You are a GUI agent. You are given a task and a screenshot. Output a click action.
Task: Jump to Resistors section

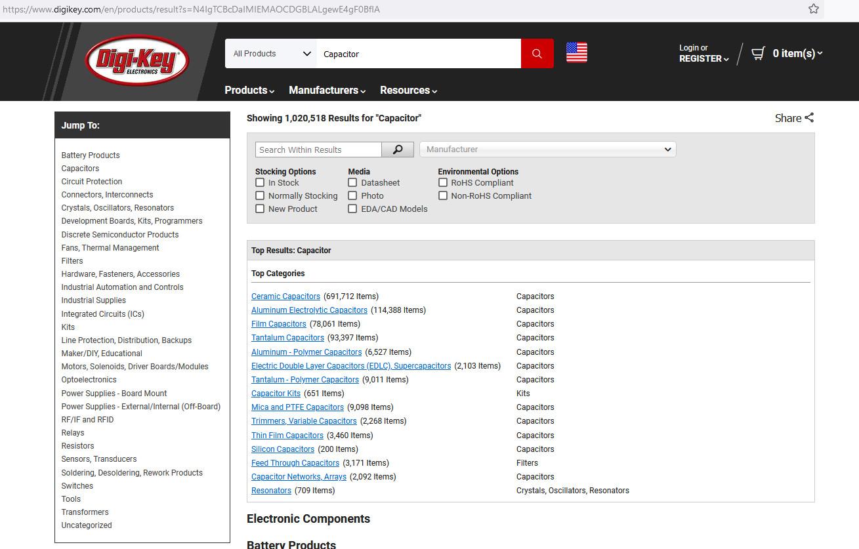[77, 446]
